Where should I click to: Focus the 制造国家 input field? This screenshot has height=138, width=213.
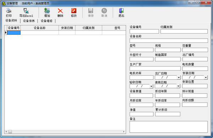pos(168,59)
